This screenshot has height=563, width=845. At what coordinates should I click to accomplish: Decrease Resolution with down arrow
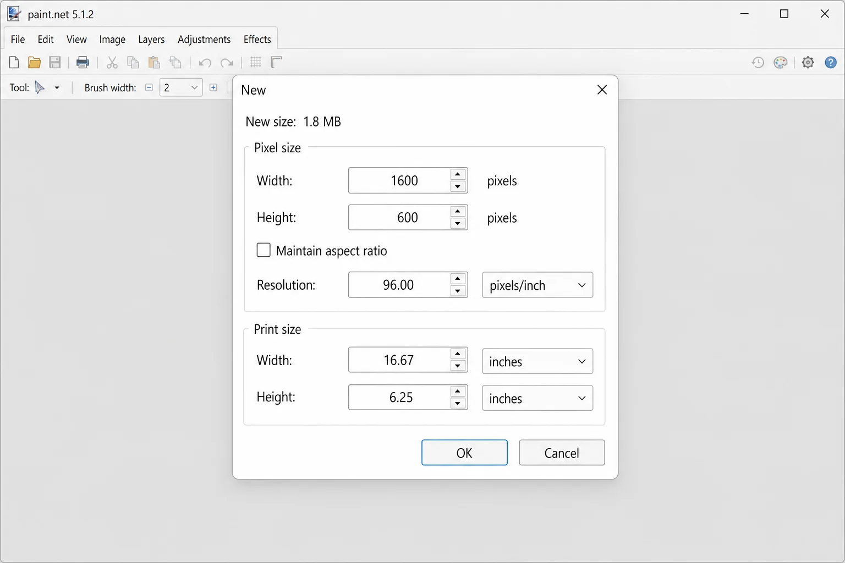pos(458,291)
